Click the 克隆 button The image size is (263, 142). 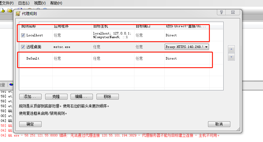click(x=56, y=96)
